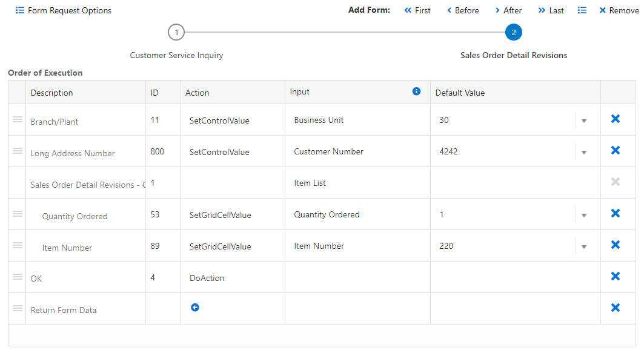Remove the Branch/Plant row using its X icon

(x=615, y=119)
